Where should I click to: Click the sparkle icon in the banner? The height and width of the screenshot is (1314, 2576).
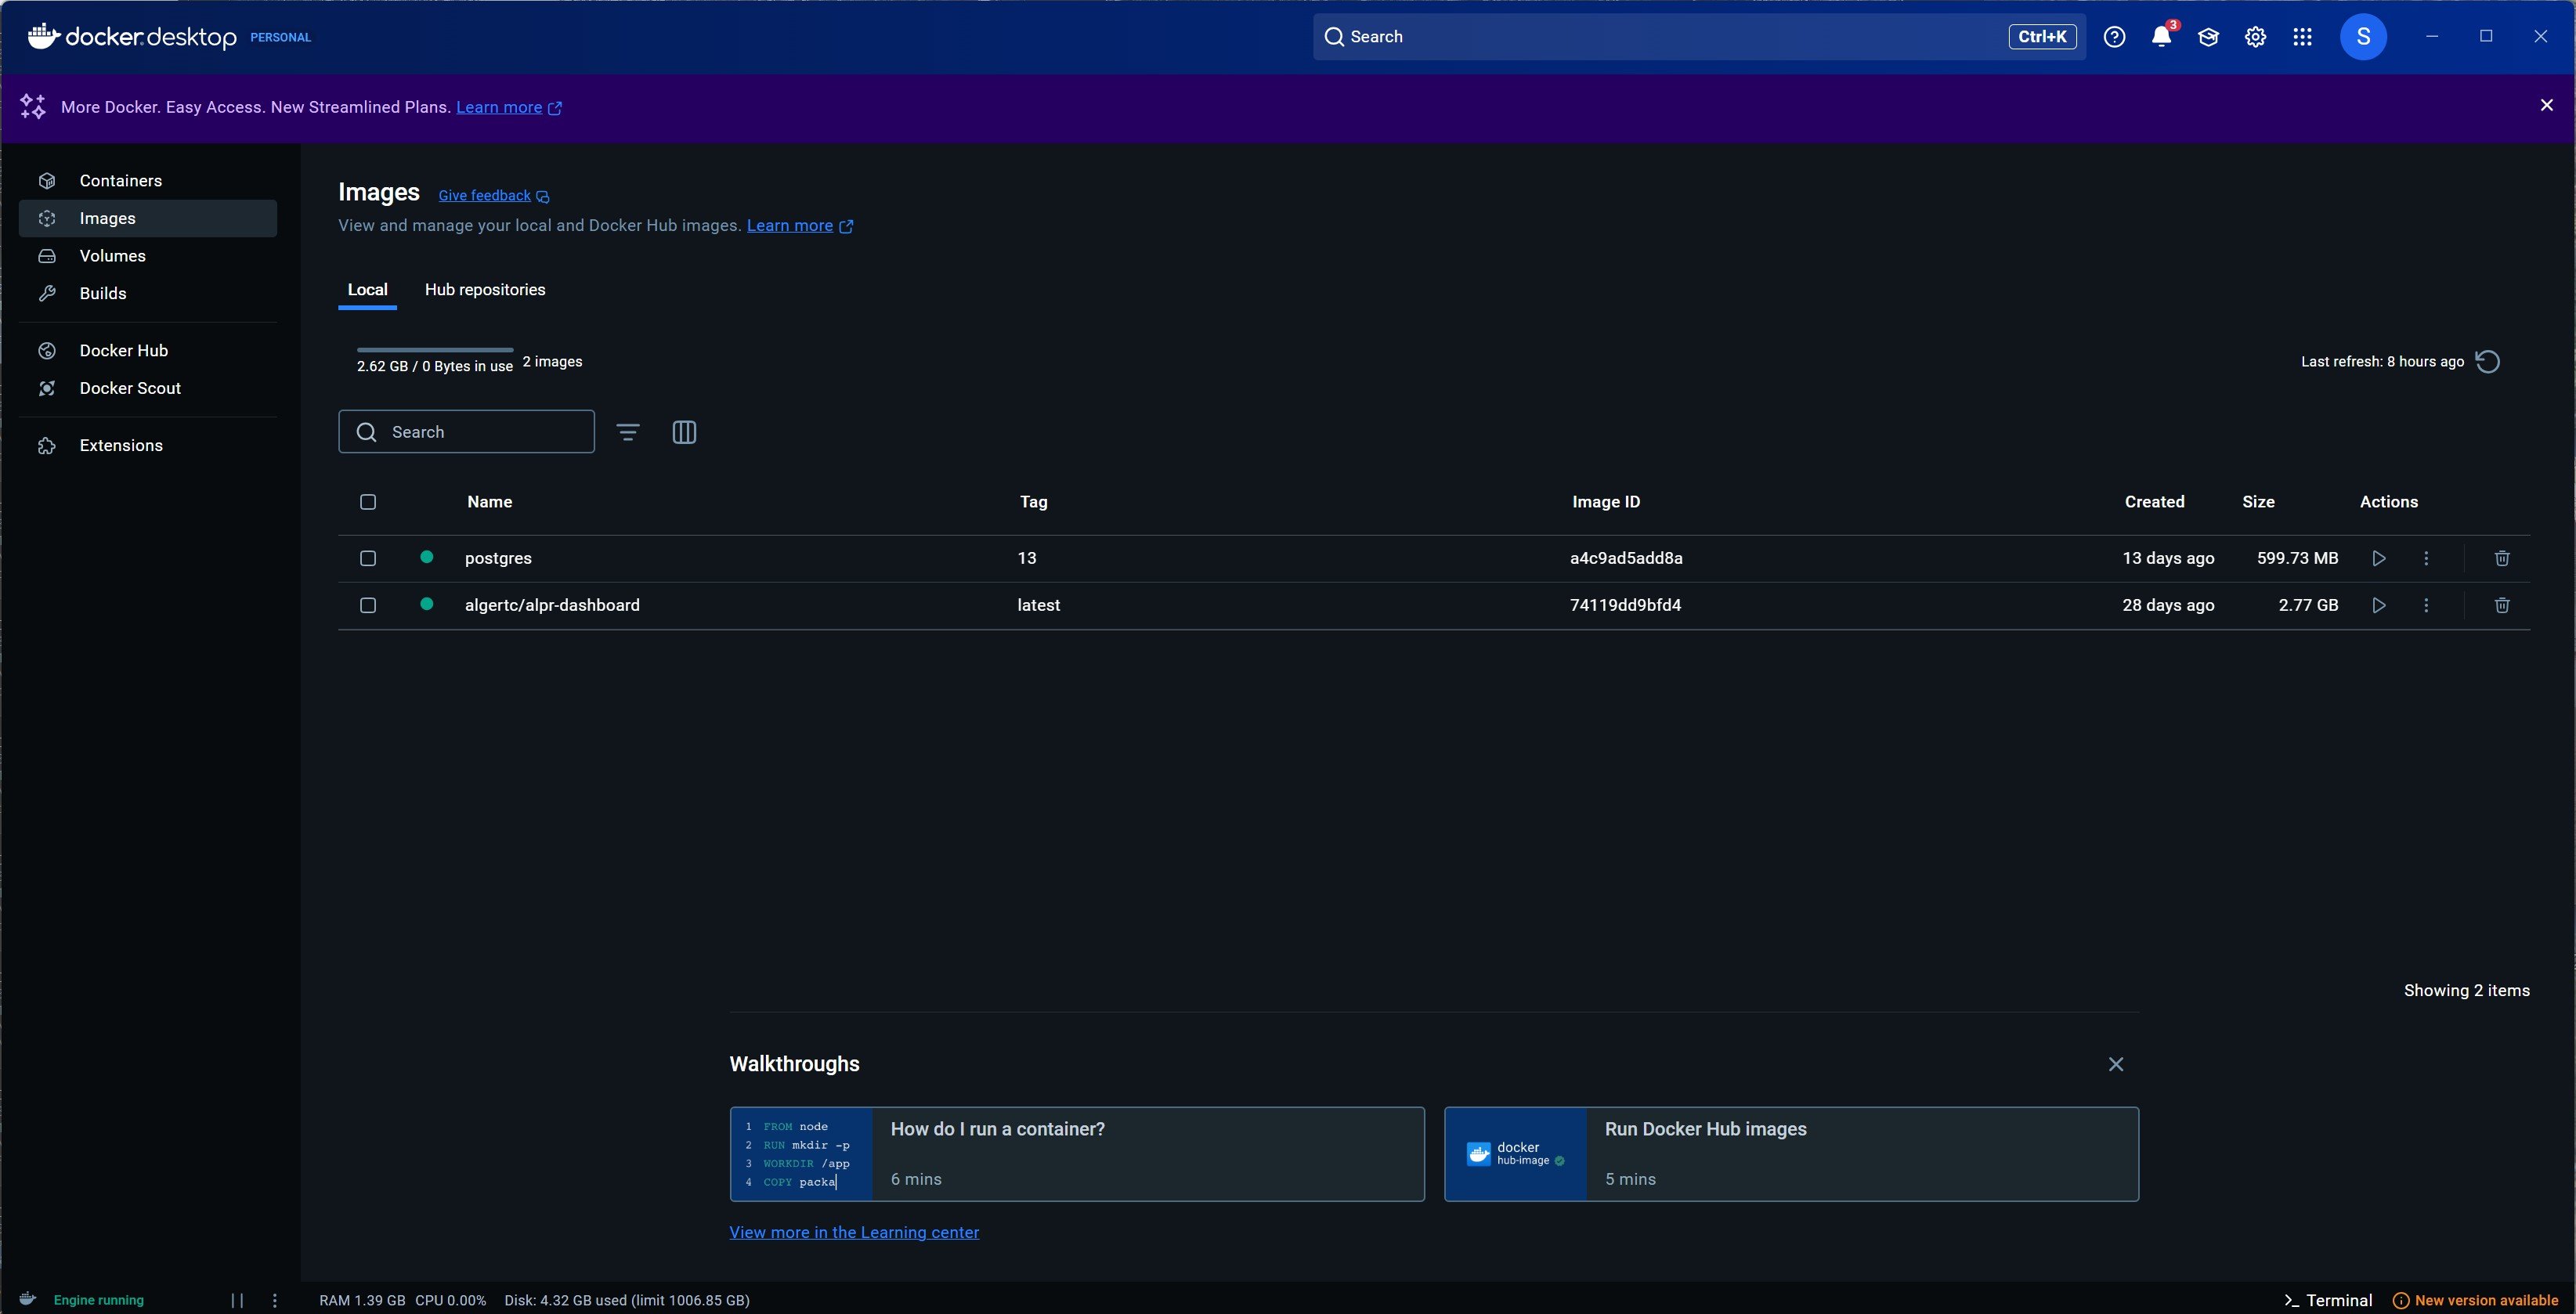pos(33,106)
